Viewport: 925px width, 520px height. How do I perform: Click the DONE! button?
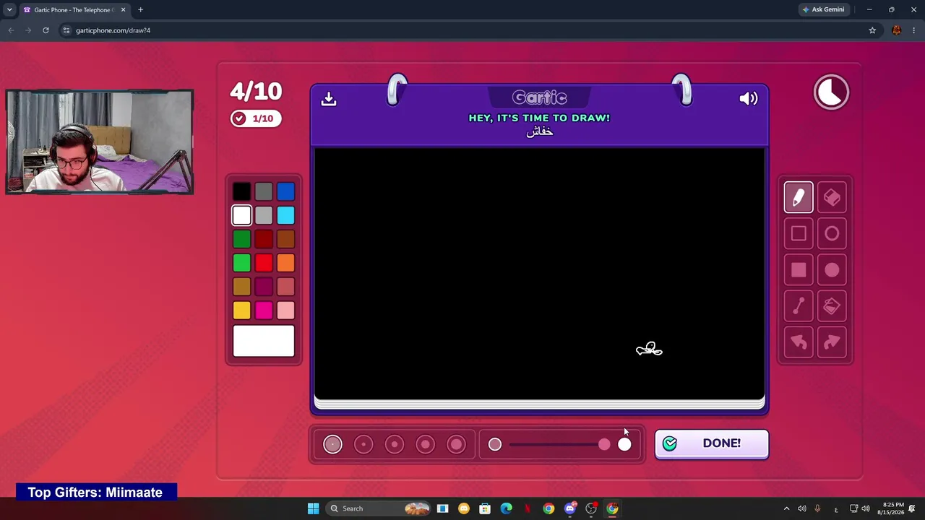(712, 443)
